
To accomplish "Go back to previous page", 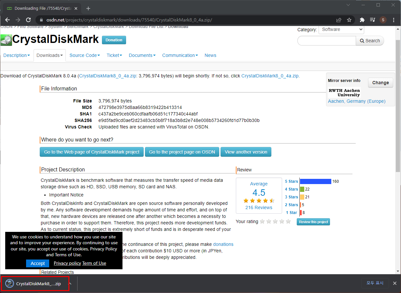I will pyautogui.click(x=7, y=20).
